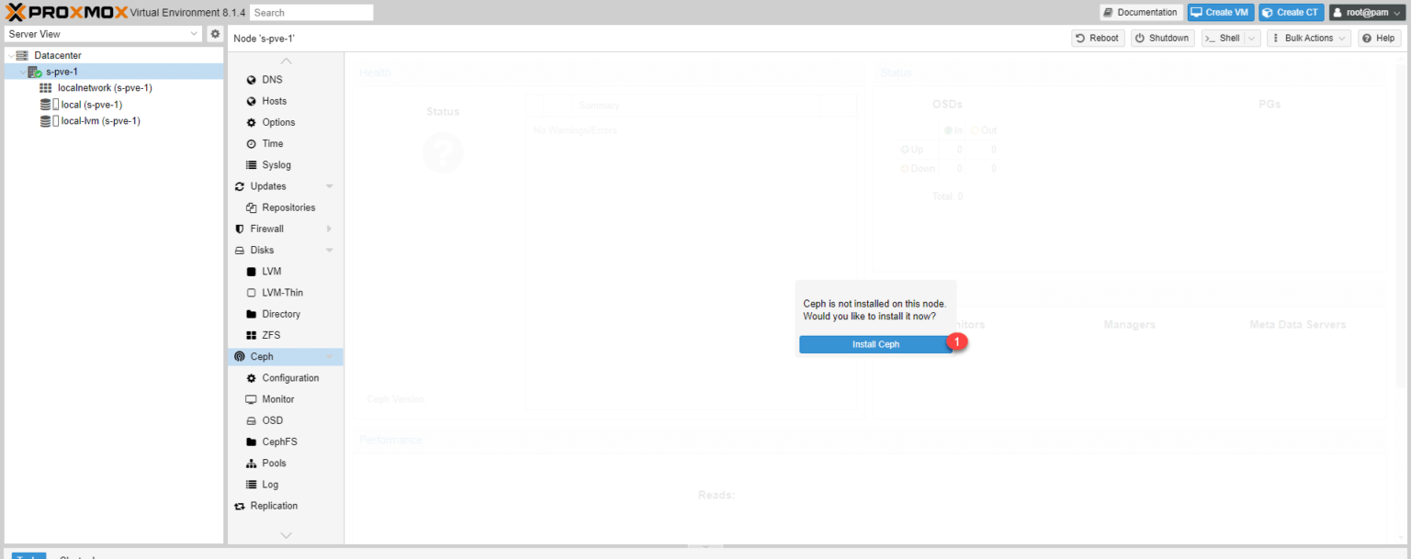The height and width of the screenshot is (559, 1411).
Task: Open the Bulk Actions dropdown
Action: tap(1309, 38)
